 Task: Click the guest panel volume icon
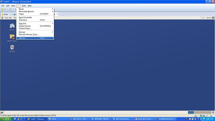pos(213,18)
